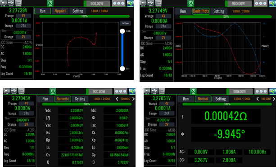This screenshot has width=276, height=167.
Task: Click the USB icon in the Bode Plots screen
Action: tap(151, 3)
